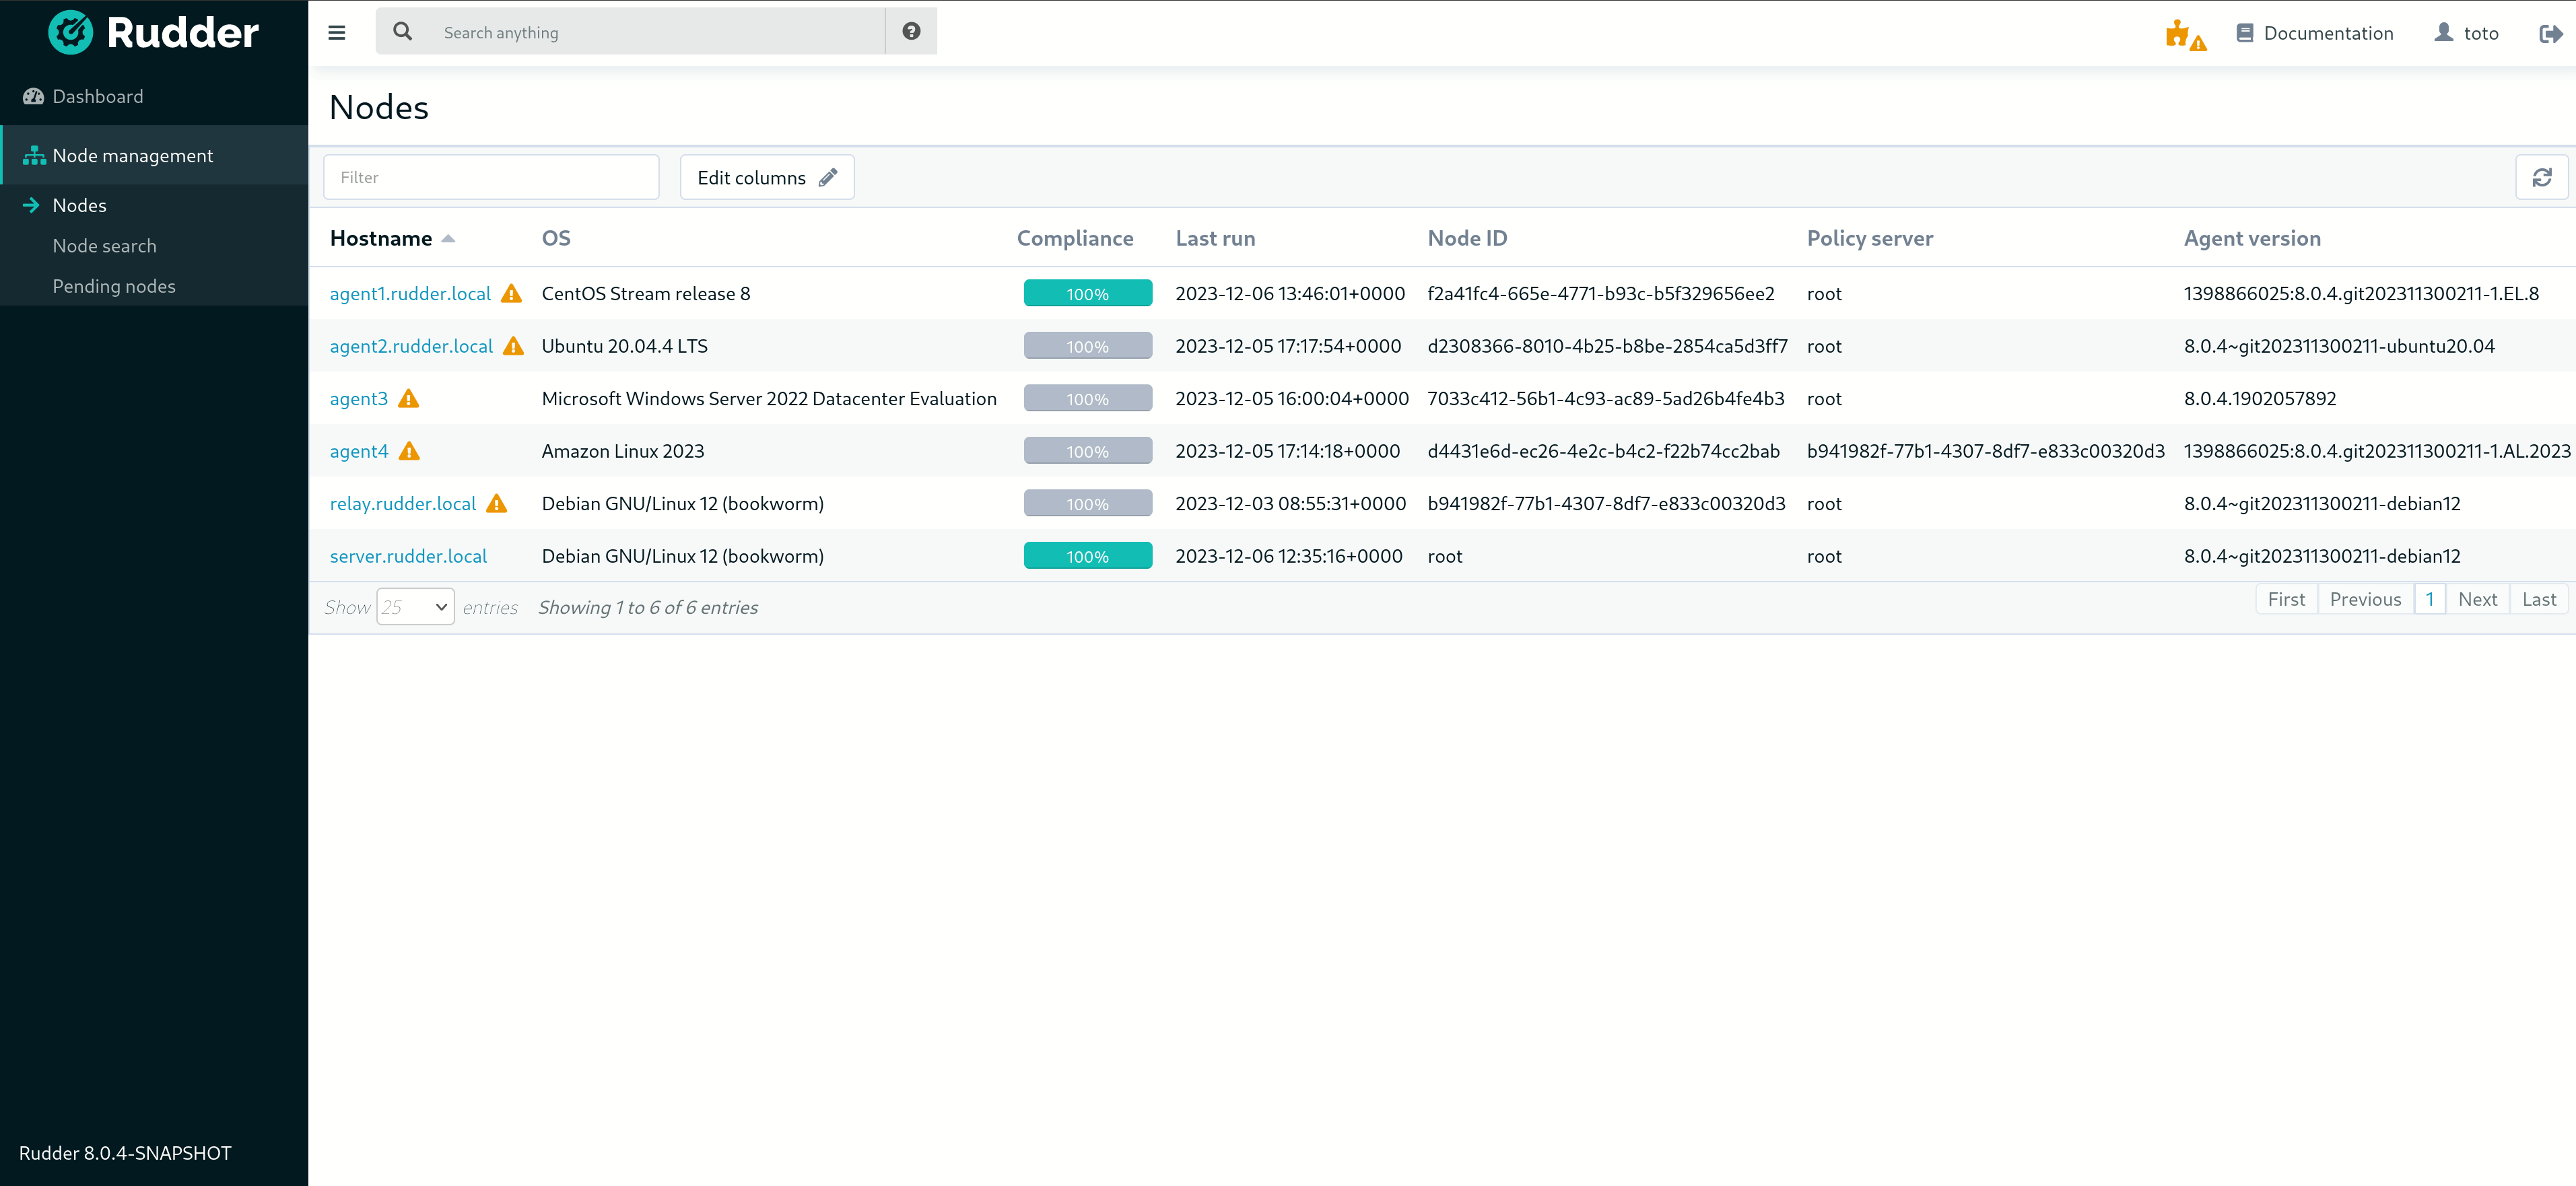Screen dimensions: 2576x1186
Task: Click the user toto profile
Action: 2466,33
